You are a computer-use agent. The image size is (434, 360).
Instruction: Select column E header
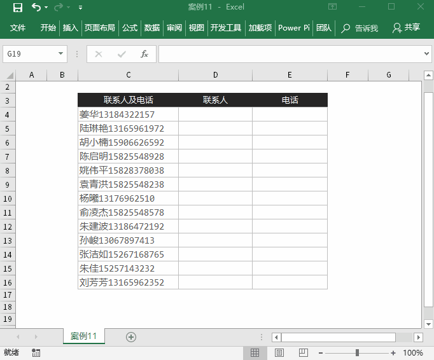pos(290,75)
